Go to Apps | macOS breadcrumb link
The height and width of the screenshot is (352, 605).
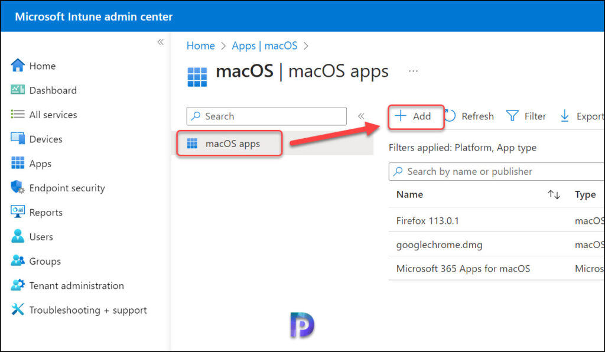265,45
